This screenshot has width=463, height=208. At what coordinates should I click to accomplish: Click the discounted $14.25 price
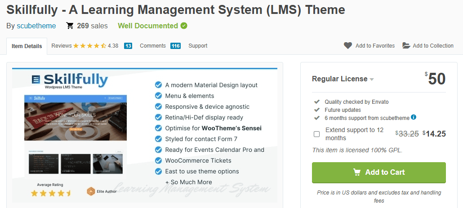[x=434, y=134]
